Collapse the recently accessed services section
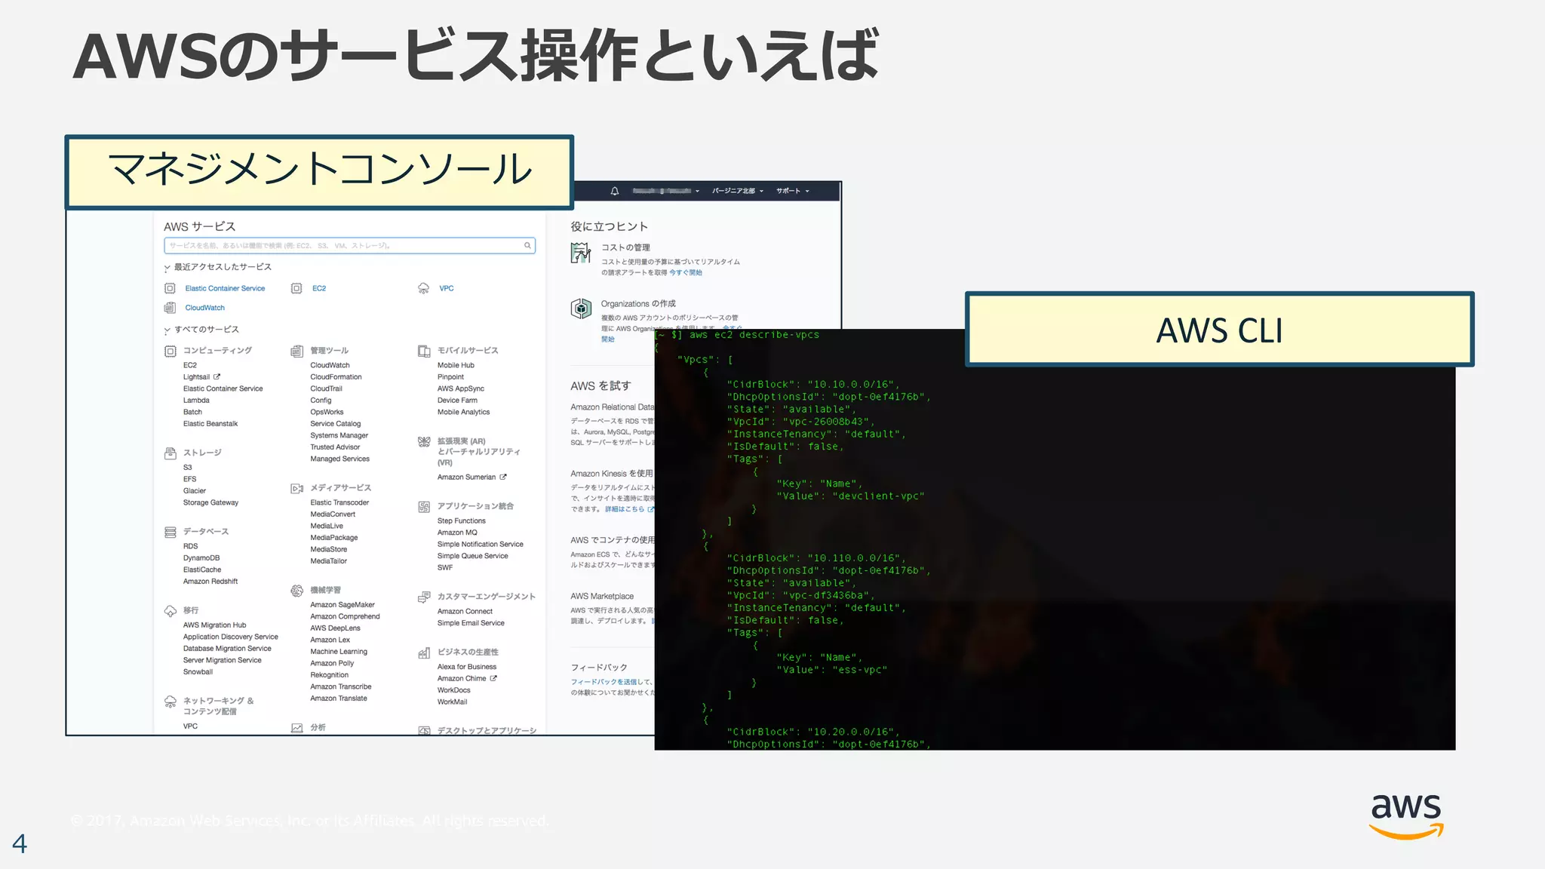The width and height of the screenshot is (1545, 869). pos(167,268)
